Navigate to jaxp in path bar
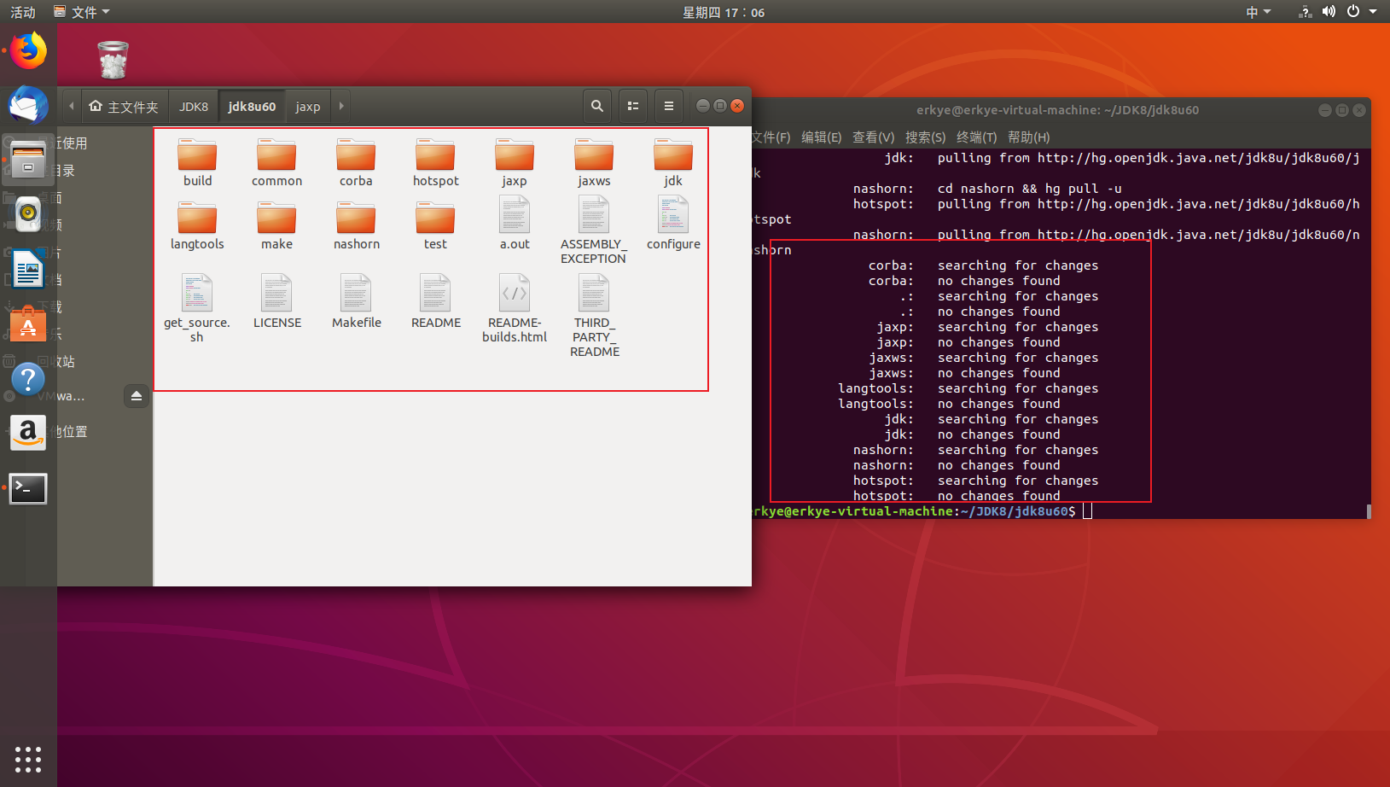Screen dimensions: 1390x787 pyautogui.click(x=308, y=106)
